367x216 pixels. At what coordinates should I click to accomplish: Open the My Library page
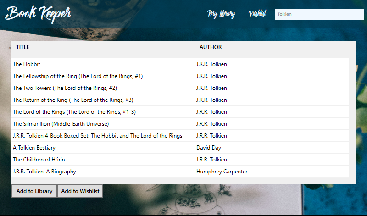coord(221,14)
